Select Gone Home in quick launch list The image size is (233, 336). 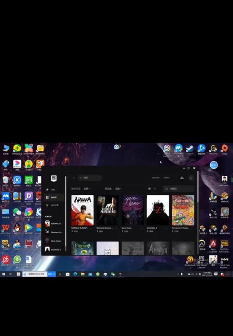[53, 241]
